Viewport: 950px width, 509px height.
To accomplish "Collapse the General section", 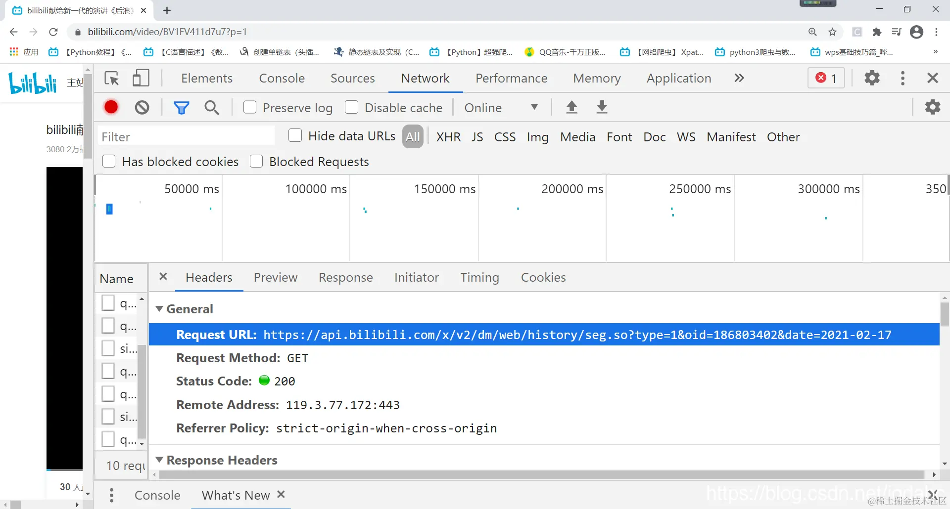I will click(159, 309).
